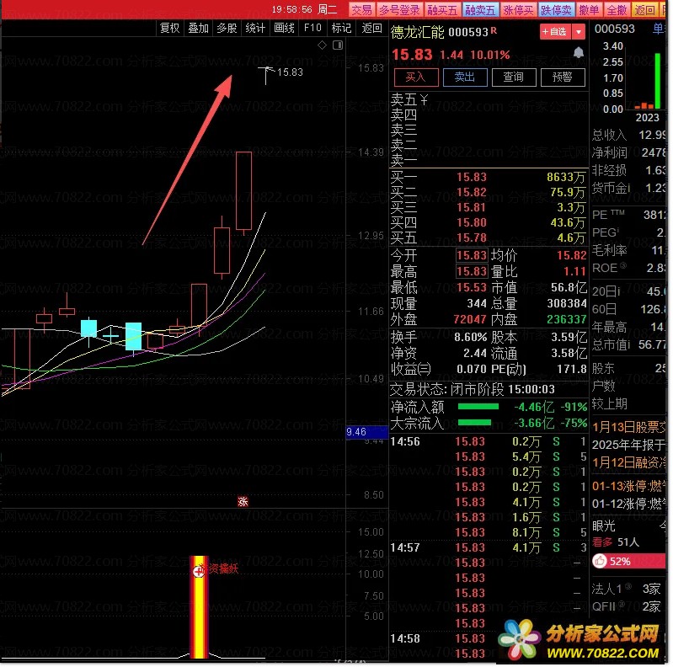This screenshot has height=667, width=673.
Task: Open the 叠加 overlay menu
Action: (198, 29)
